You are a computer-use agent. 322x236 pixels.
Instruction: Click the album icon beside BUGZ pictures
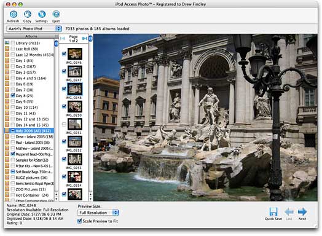[x=7, y=178]
